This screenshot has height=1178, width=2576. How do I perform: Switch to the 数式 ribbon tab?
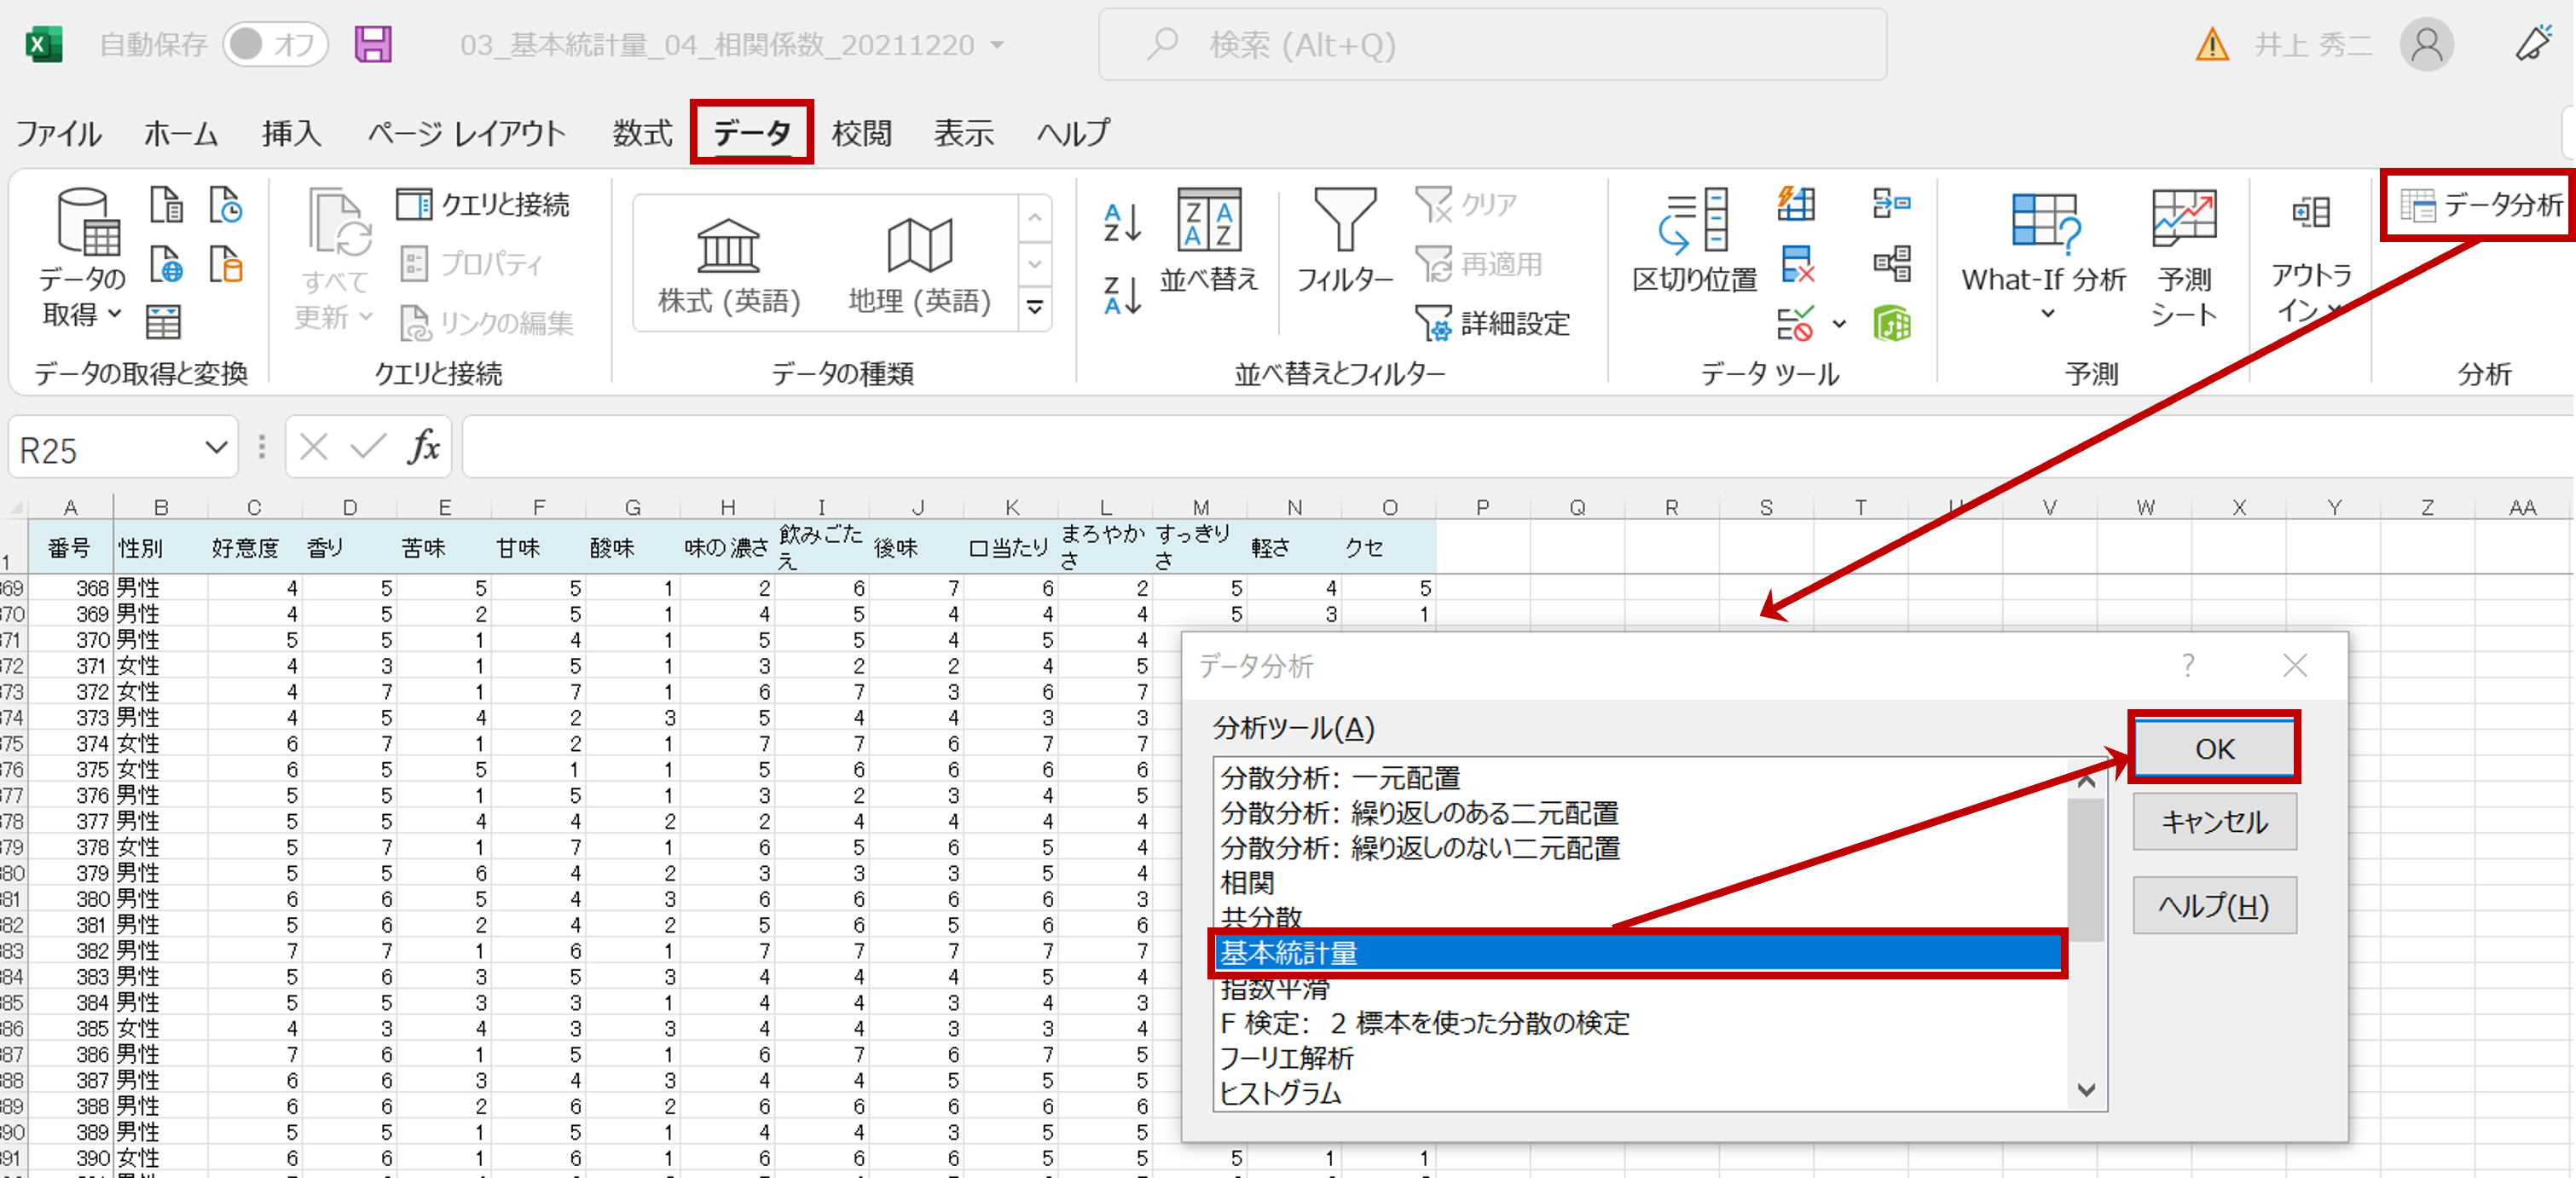642,133
